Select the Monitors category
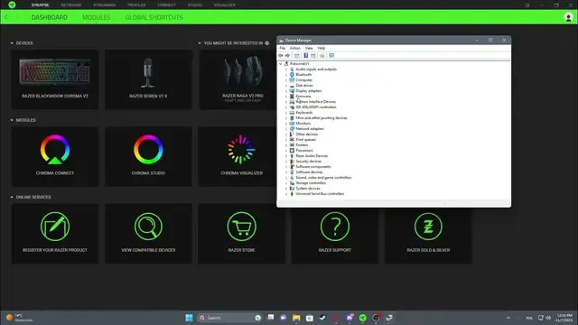The width and height of the screenshot is (578, 325). 303,124
